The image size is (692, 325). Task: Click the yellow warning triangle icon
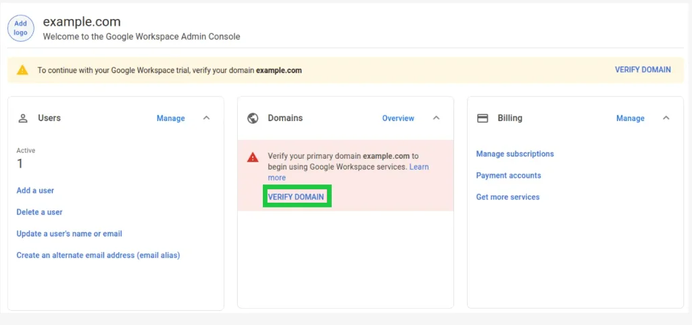click(x=22, y=70)
